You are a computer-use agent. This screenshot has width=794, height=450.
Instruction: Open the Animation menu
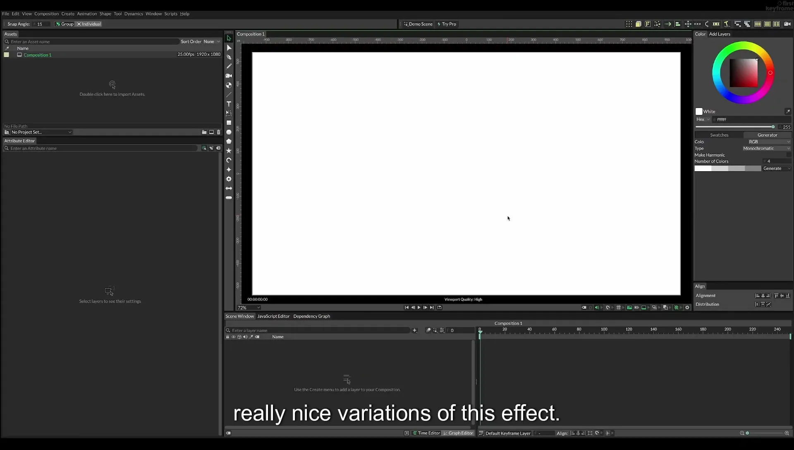pos(87,14)
